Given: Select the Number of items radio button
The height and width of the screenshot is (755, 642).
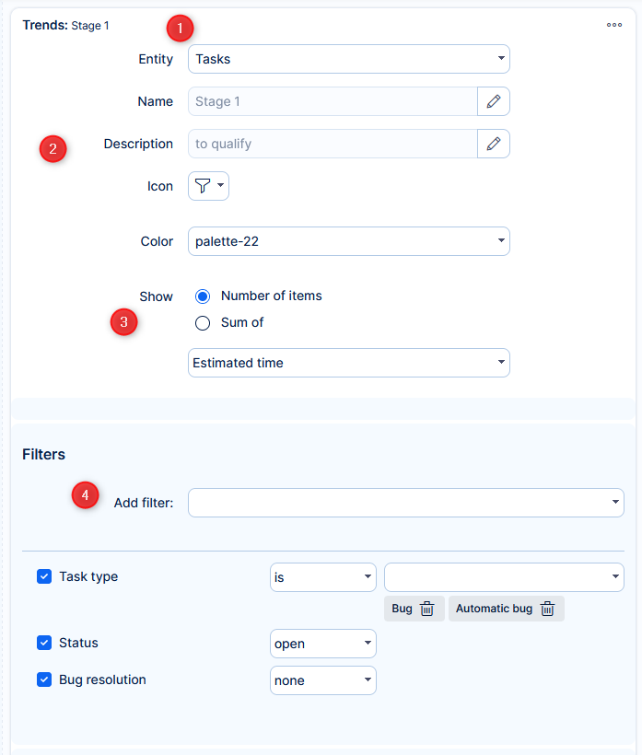Looking at the screenshot, I should point(204,296).
